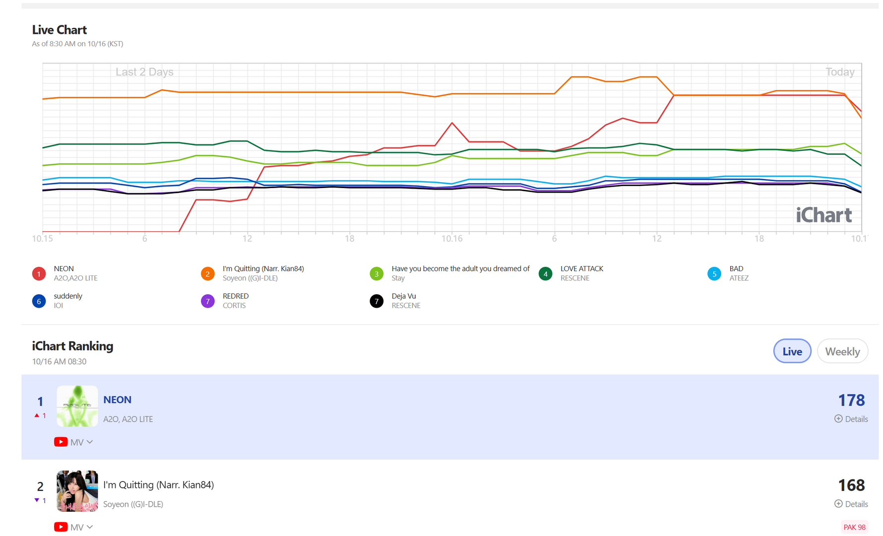Select the red legend marker 1 for NEON
Viewport: 883px width, 536px height.
(x=39, y=273)
